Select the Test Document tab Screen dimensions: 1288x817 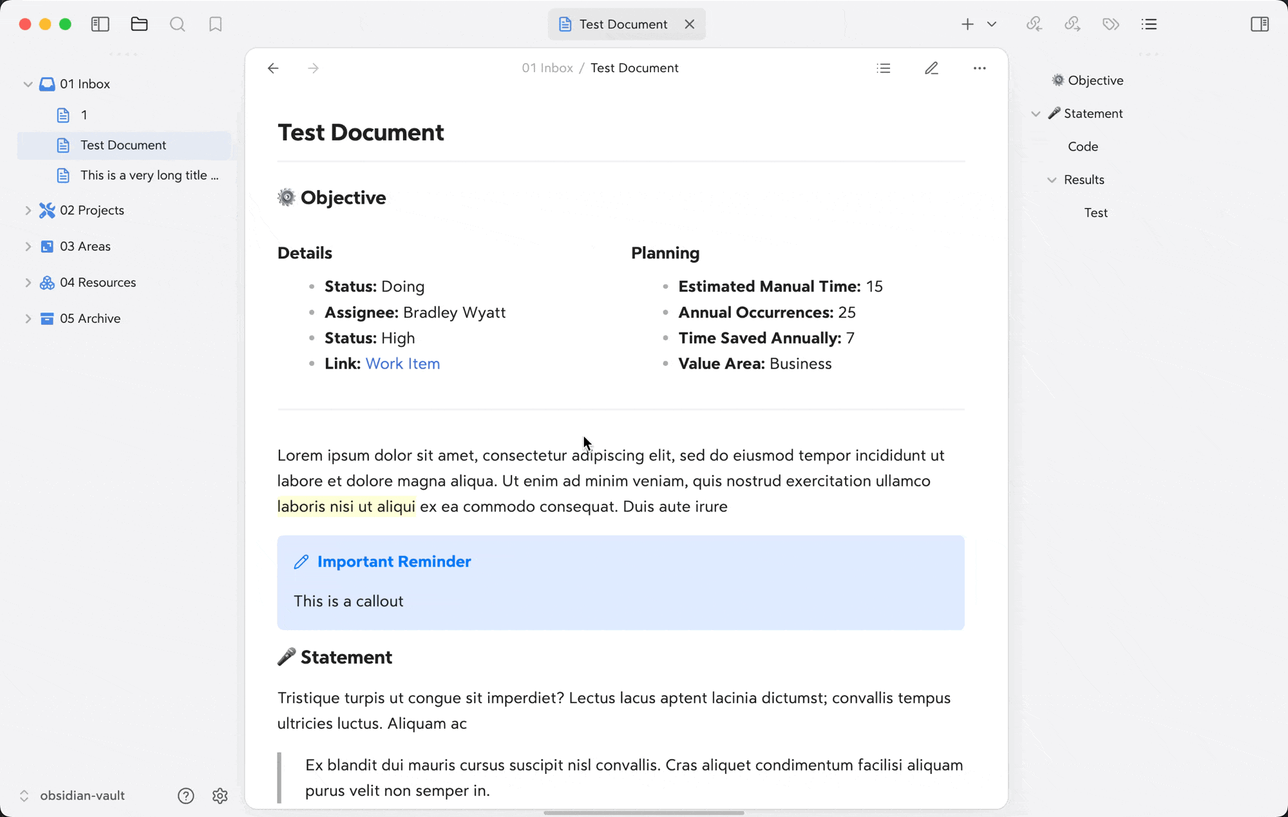point(622,24)
